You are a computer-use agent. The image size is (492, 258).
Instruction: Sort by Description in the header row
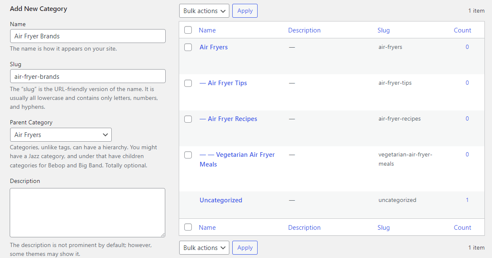[304, 30]
